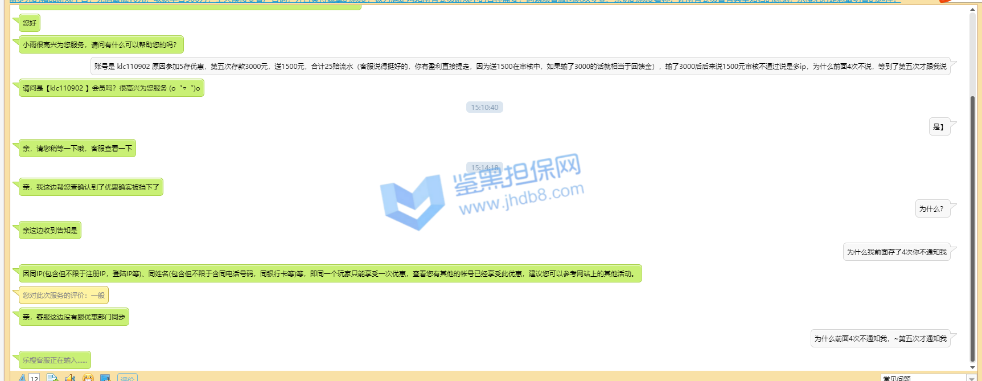The width and height of the screenshot is (982, 381).
Task: Click the 常见问题 dropdown arrow
Action: coord(971,378)
